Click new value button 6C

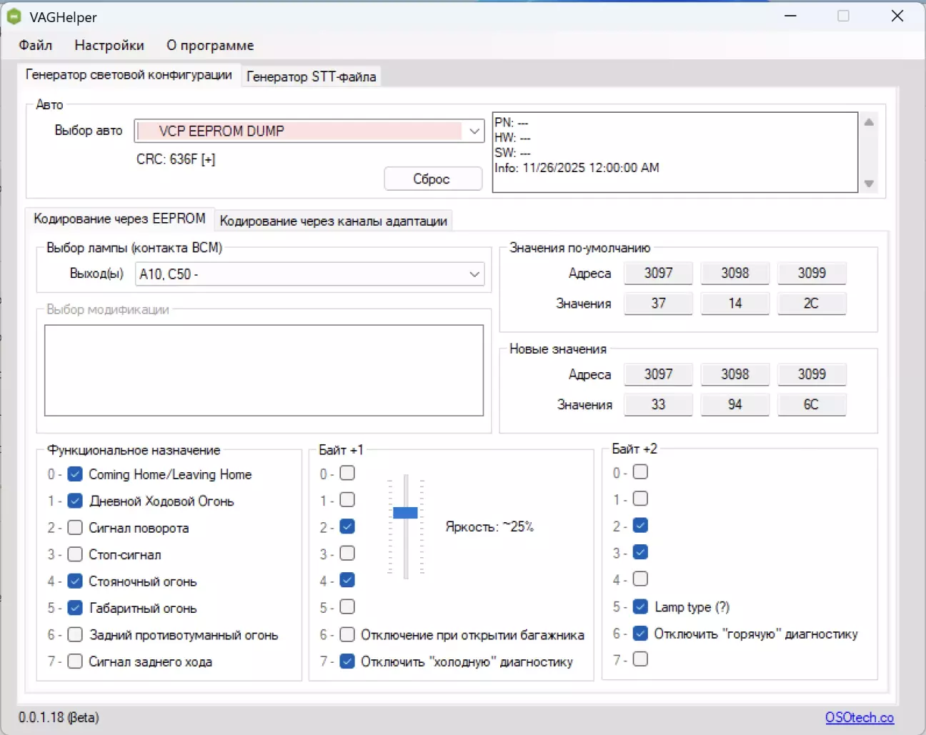pos(811,404)
